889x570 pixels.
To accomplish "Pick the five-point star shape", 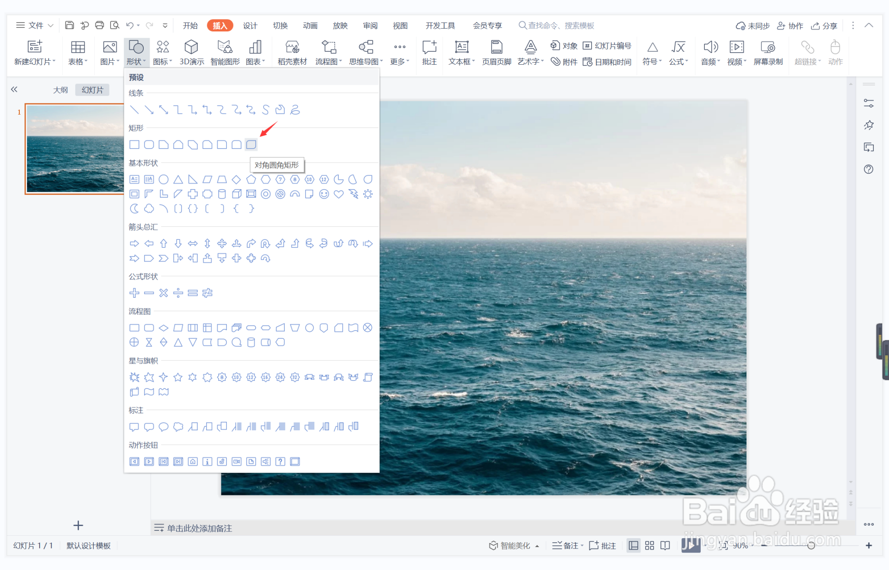I will point(178,377).
